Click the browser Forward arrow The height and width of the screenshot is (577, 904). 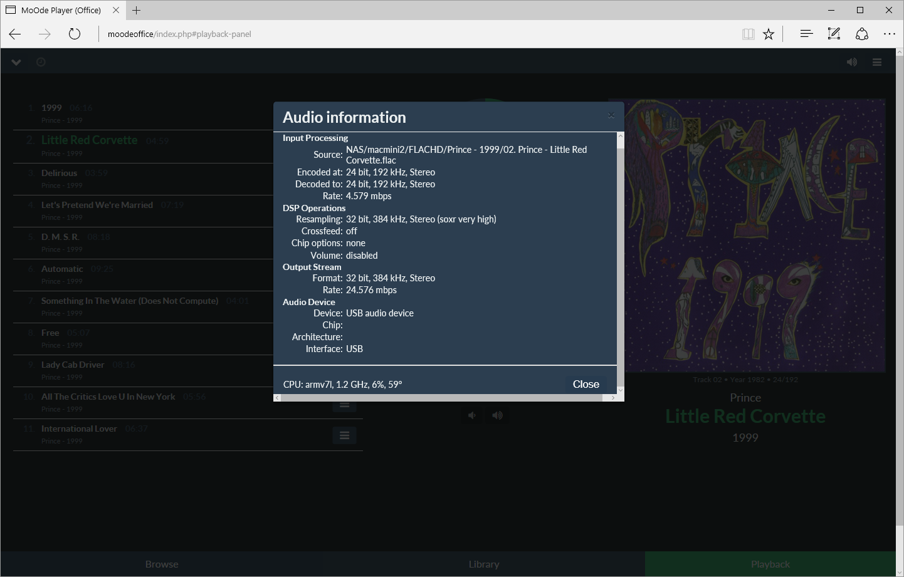click(45, 34)
